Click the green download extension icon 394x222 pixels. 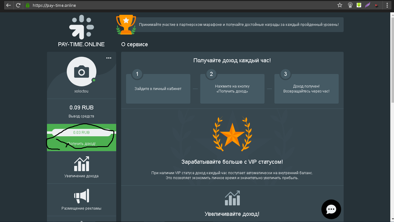coord(359,5)
